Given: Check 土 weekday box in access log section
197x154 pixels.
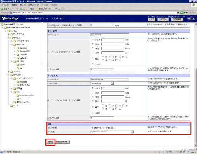Looking at the screenshot, I should click(116, 109).
